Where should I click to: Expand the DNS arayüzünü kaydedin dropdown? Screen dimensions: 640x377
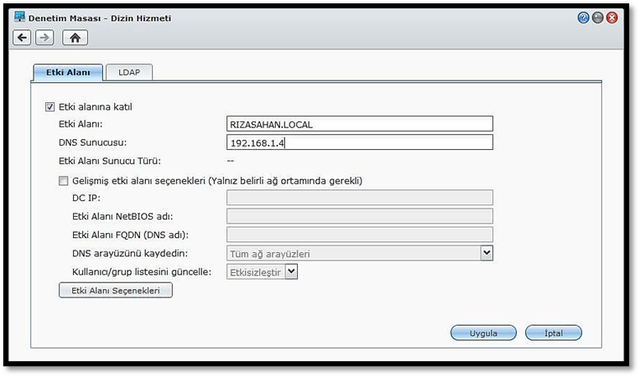pos(486,252)
